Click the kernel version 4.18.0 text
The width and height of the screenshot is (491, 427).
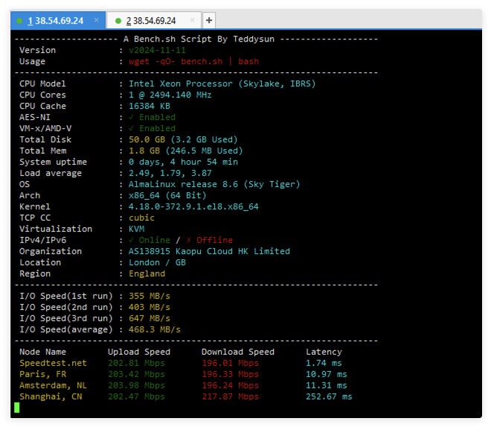(x=193, y=206)
